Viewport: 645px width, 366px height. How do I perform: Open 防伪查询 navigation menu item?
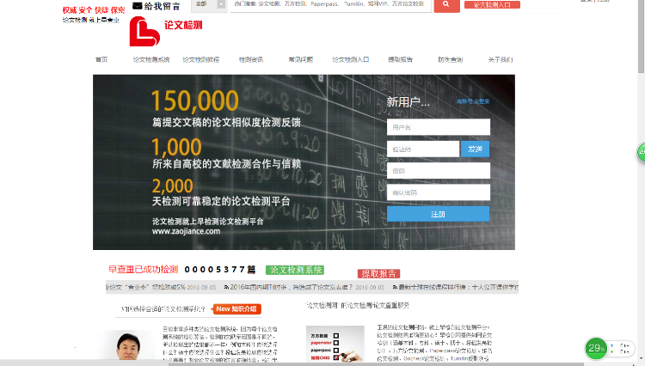[x=451, y=59]
